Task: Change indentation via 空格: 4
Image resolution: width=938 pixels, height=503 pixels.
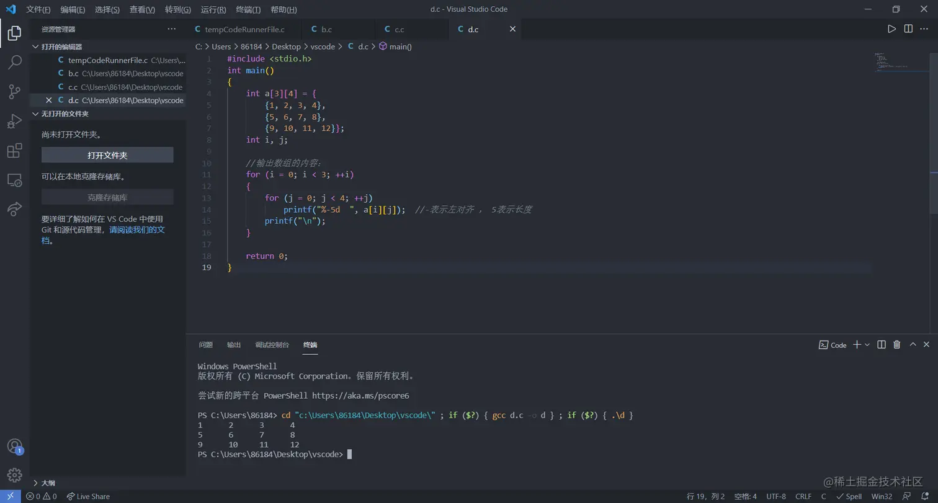Action: pos(746,496)
